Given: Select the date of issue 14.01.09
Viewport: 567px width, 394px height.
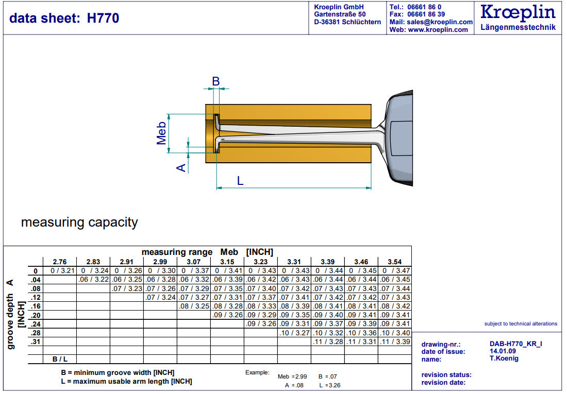Looking at the screenshot, I should pos(504,352).
